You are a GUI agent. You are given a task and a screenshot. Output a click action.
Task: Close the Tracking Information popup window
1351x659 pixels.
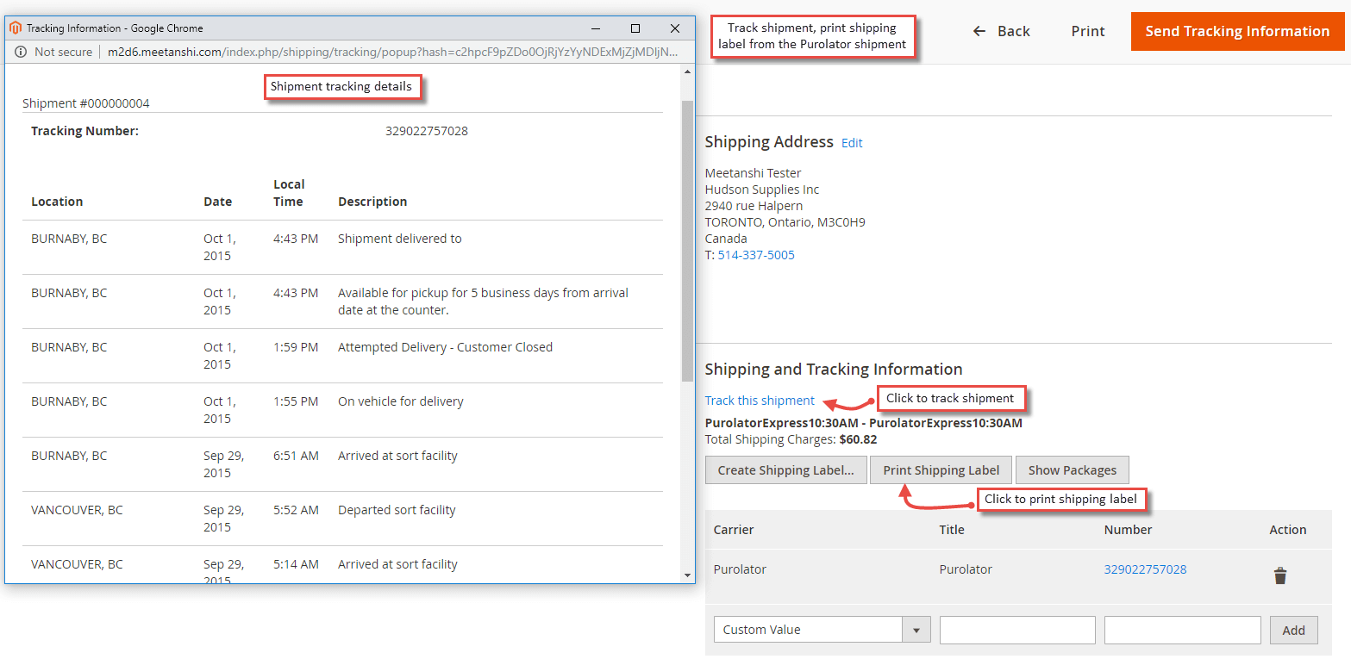(675, 28)
